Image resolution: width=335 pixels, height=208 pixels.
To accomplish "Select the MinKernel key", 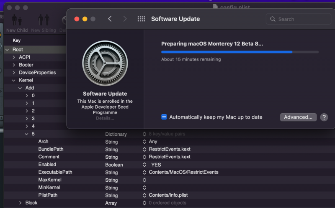I will point(49,188).
